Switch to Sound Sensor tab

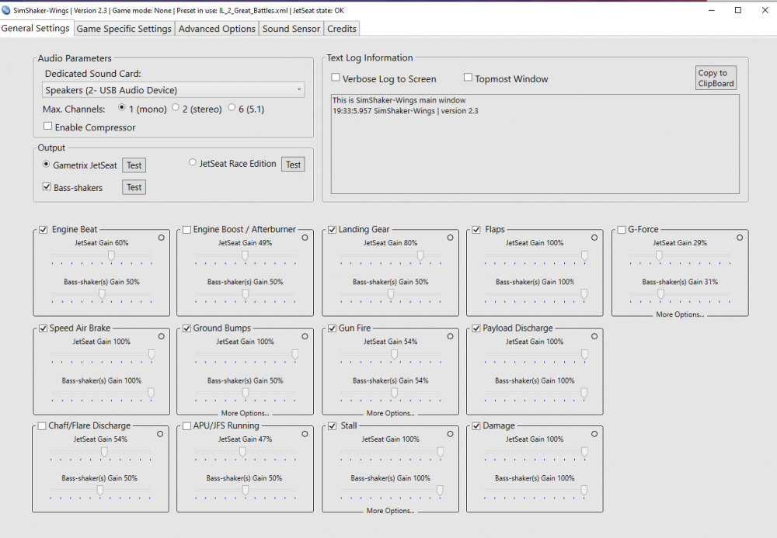291,29
